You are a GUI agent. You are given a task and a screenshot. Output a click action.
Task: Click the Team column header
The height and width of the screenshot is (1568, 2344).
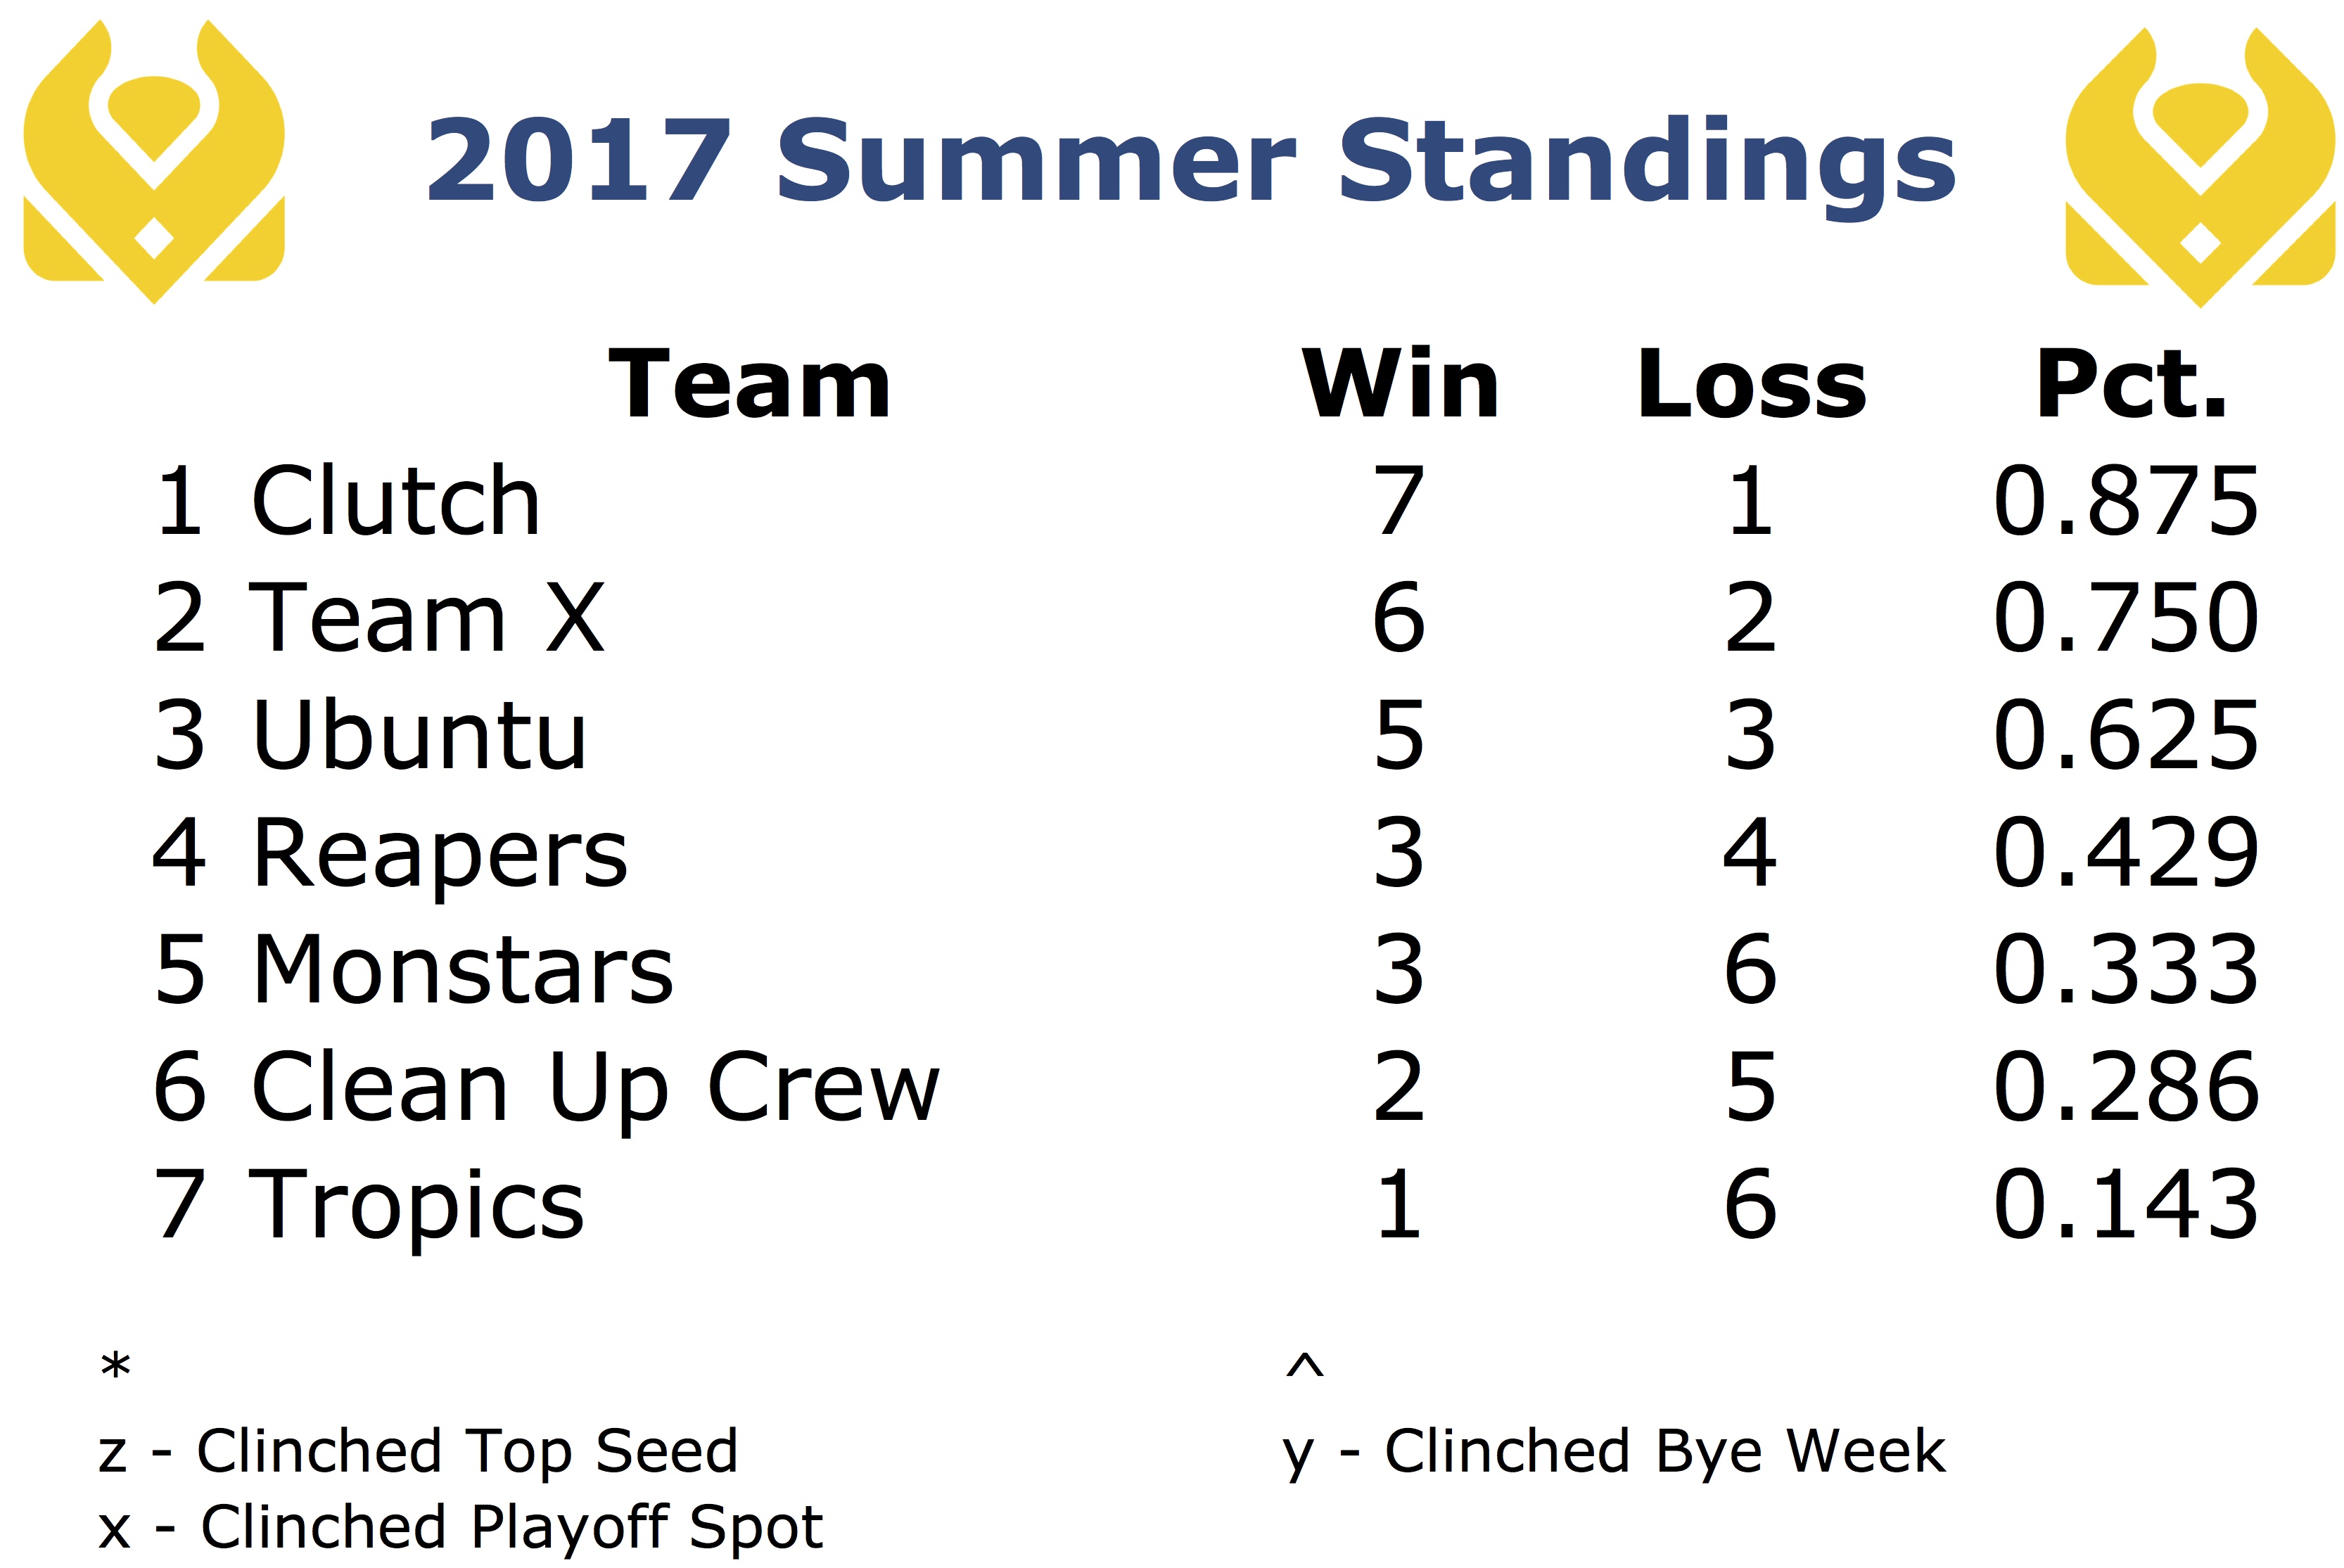pyautogui.click(x=750, y=384)
